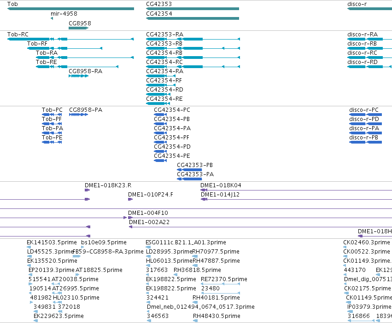Click the CG42354-PF protein label

click(x=171, y=138)
